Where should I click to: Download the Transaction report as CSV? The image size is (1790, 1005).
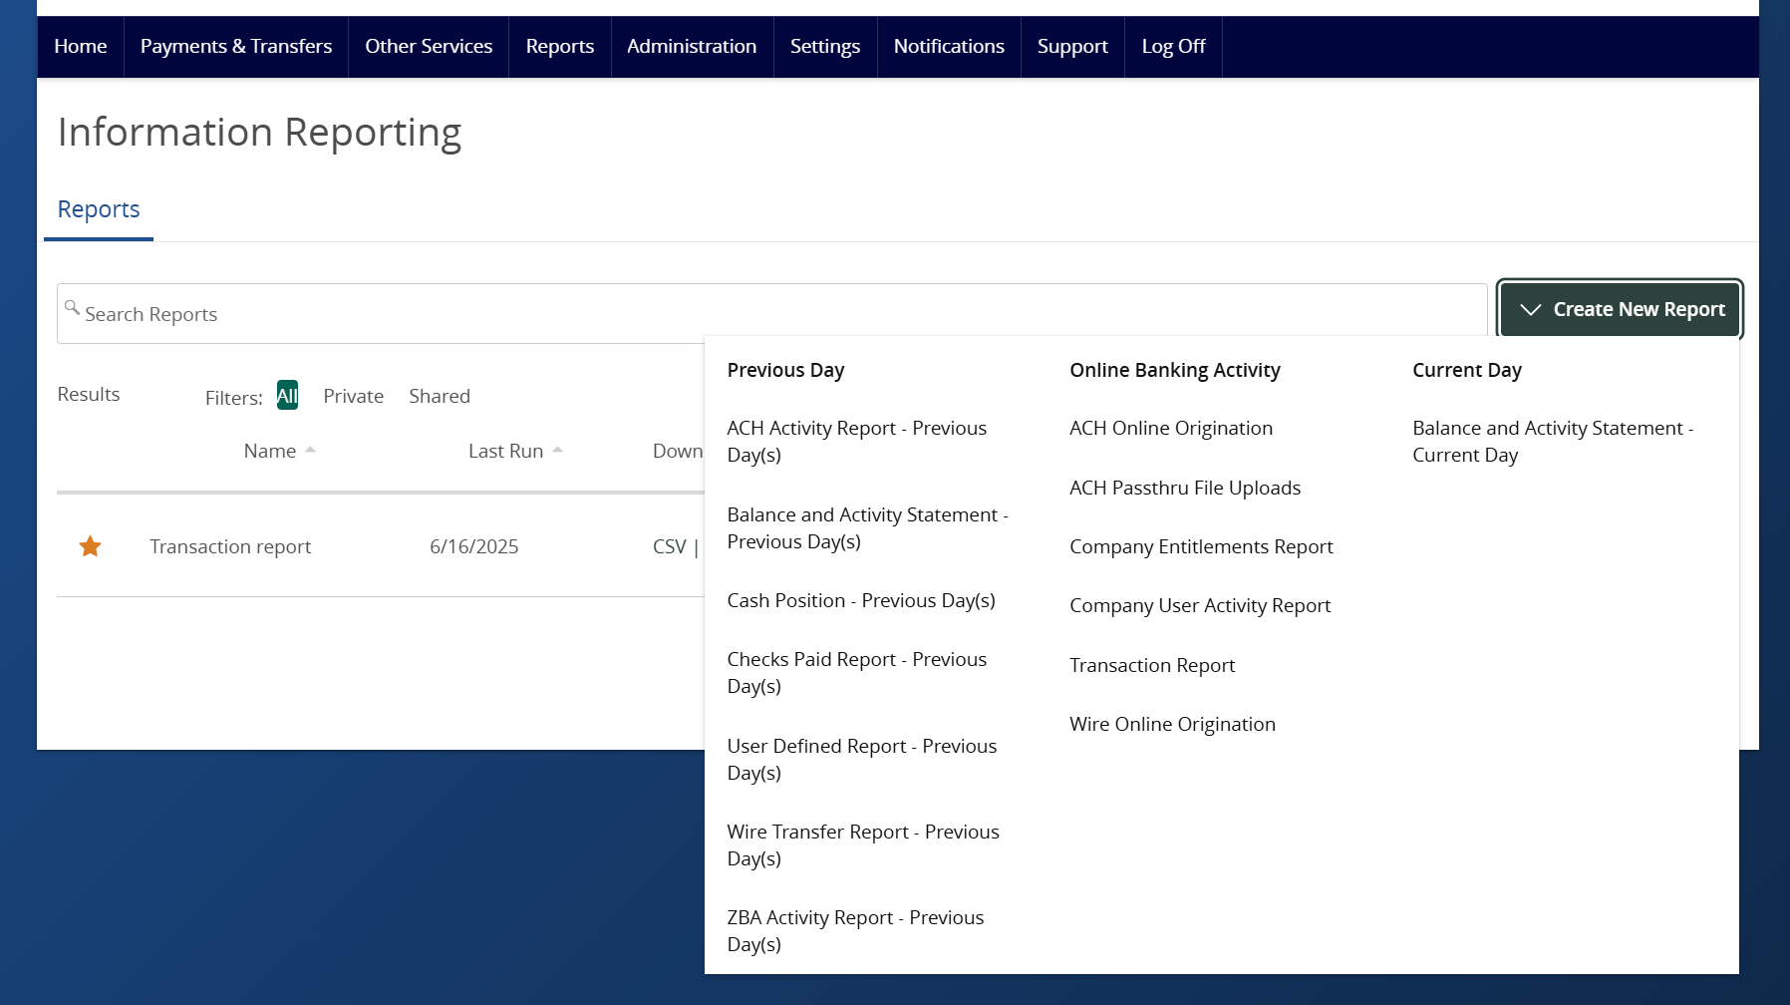669,546
